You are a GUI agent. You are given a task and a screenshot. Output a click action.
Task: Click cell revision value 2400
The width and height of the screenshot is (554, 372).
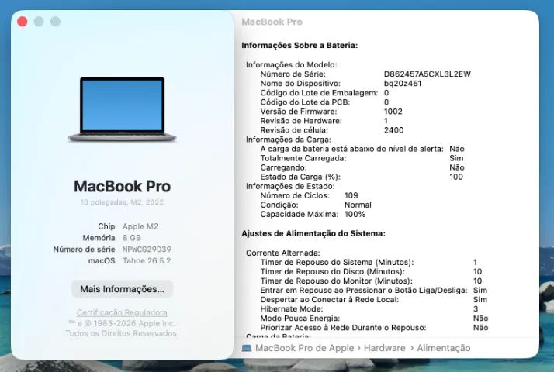pyautogui.click(x=393, y=130)
